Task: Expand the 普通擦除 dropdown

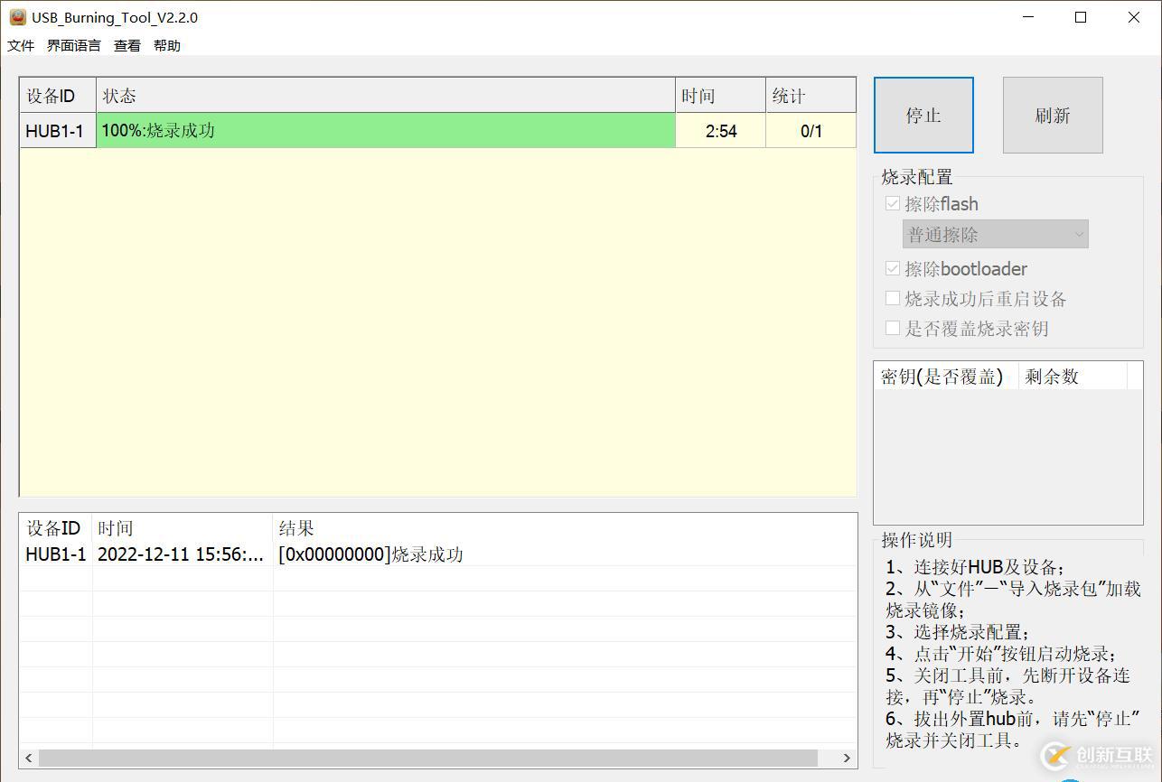Action: click(x=996, y=235)
